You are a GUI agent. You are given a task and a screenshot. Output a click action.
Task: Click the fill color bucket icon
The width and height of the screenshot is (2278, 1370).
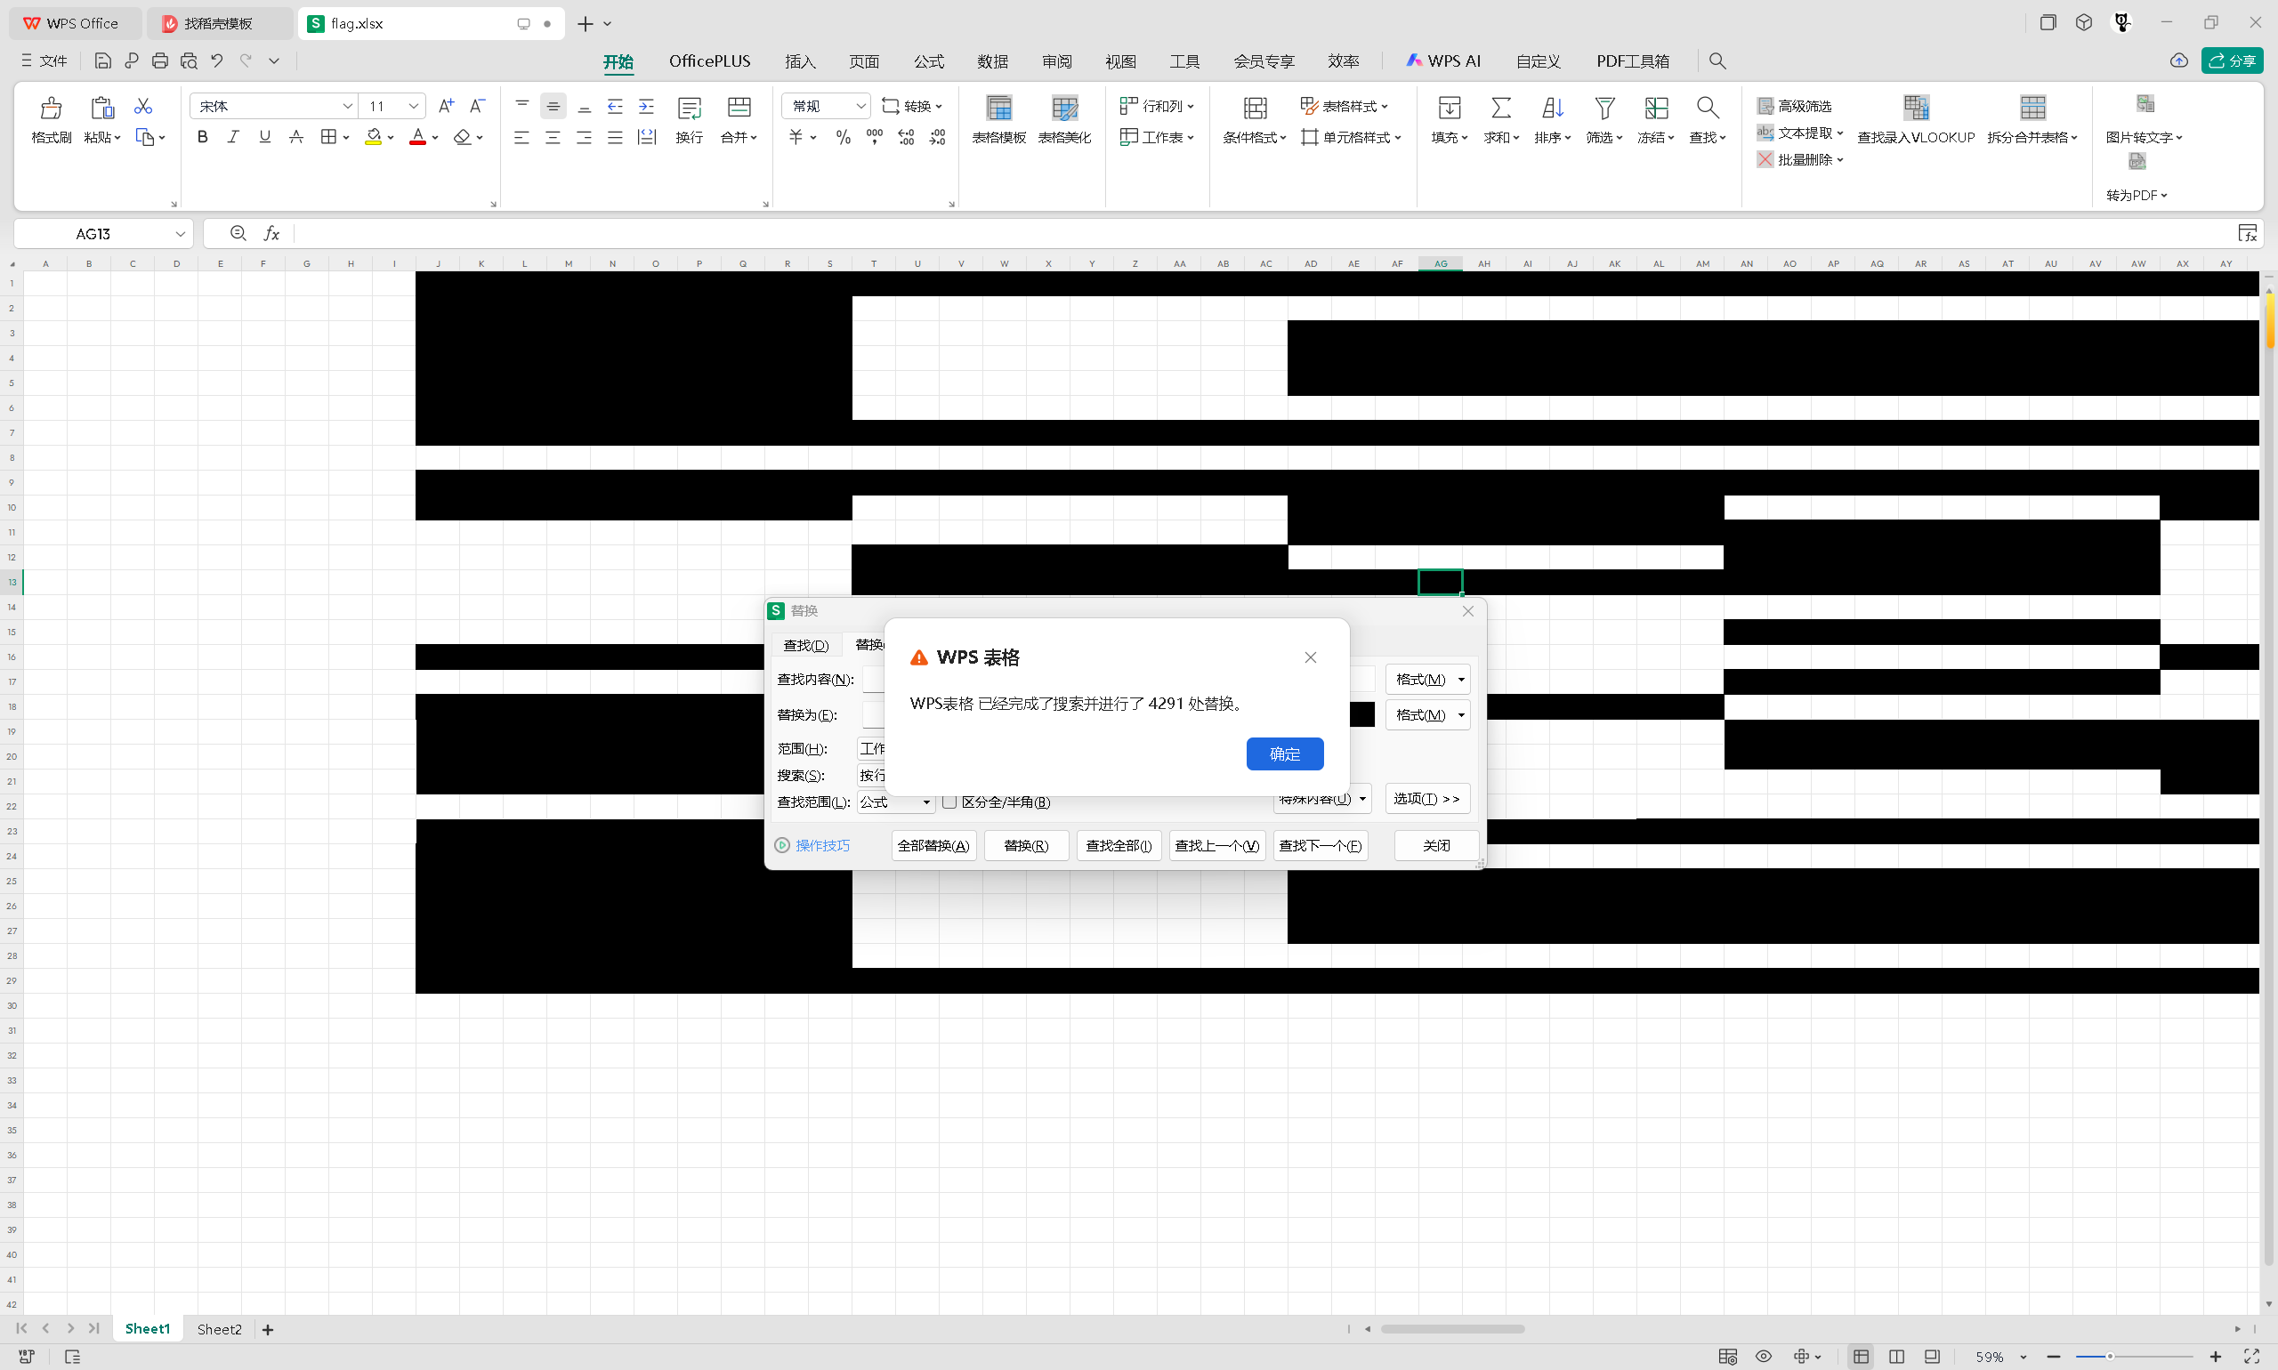373,137
